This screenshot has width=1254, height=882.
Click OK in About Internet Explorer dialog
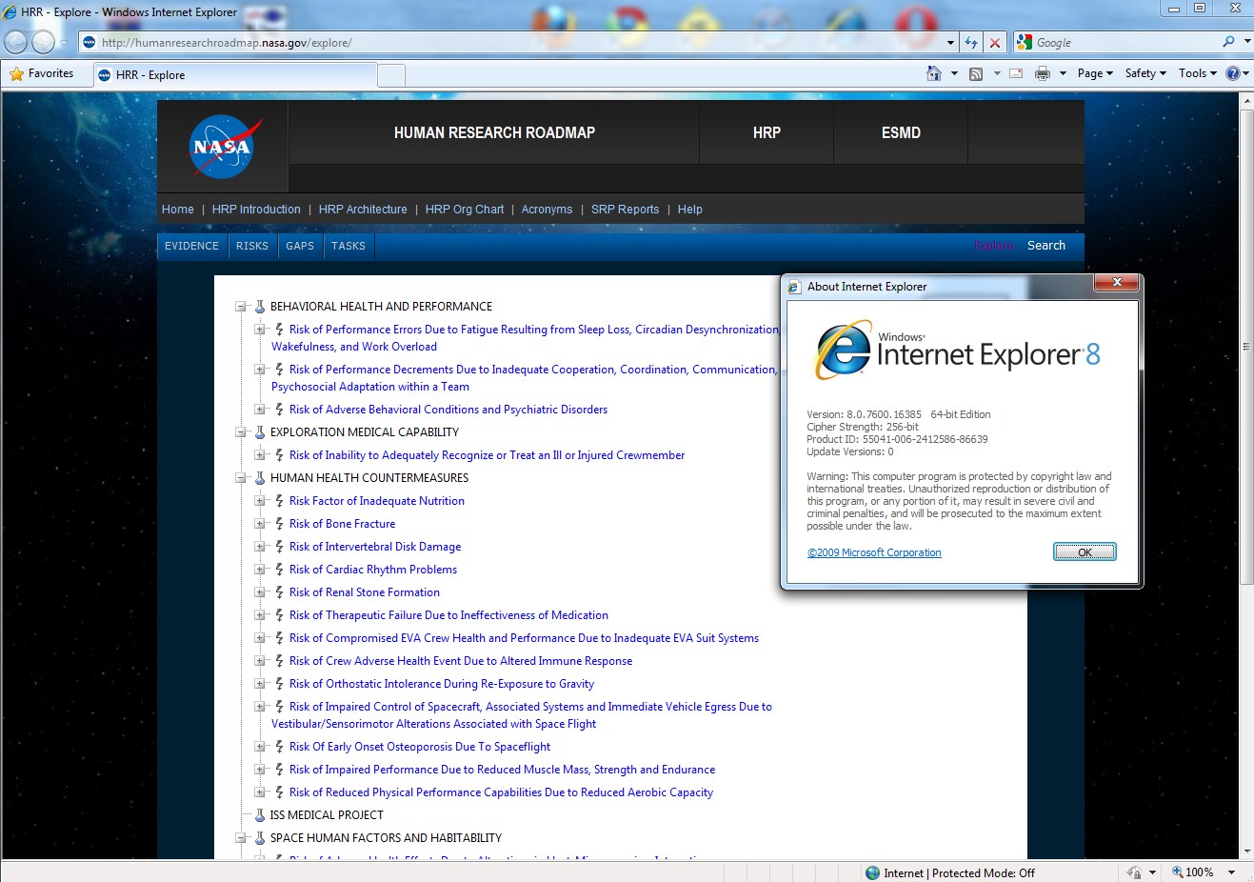pyautogui.click(x=1085, y=552)
